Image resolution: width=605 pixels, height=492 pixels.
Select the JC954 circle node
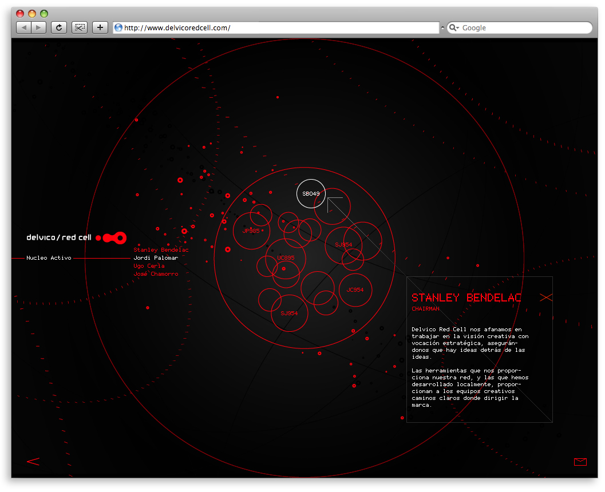click(355, 290)
